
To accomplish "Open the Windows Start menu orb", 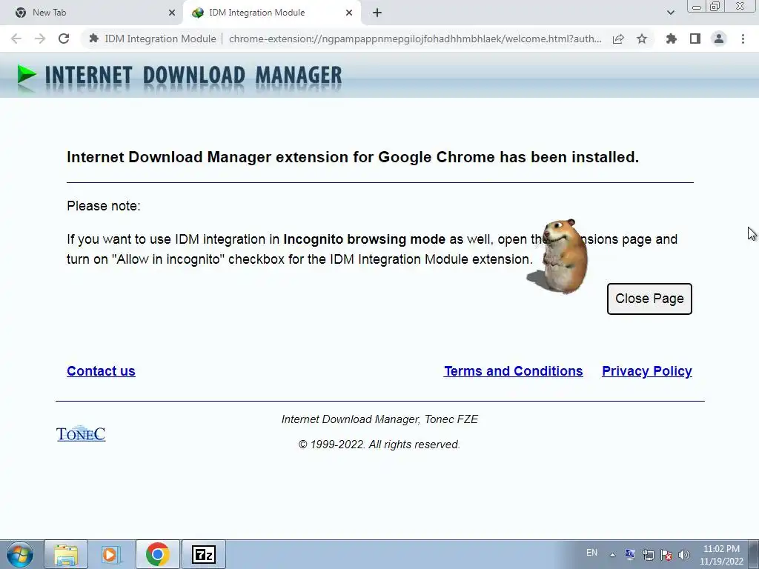I will click(x=20, y=554).
